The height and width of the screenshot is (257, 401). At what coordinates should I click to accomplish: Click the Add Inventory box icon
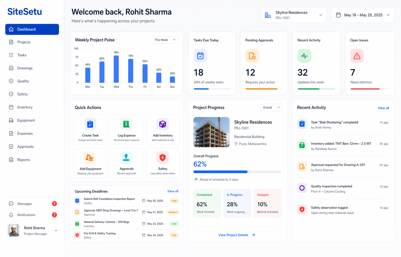[163, 124]
